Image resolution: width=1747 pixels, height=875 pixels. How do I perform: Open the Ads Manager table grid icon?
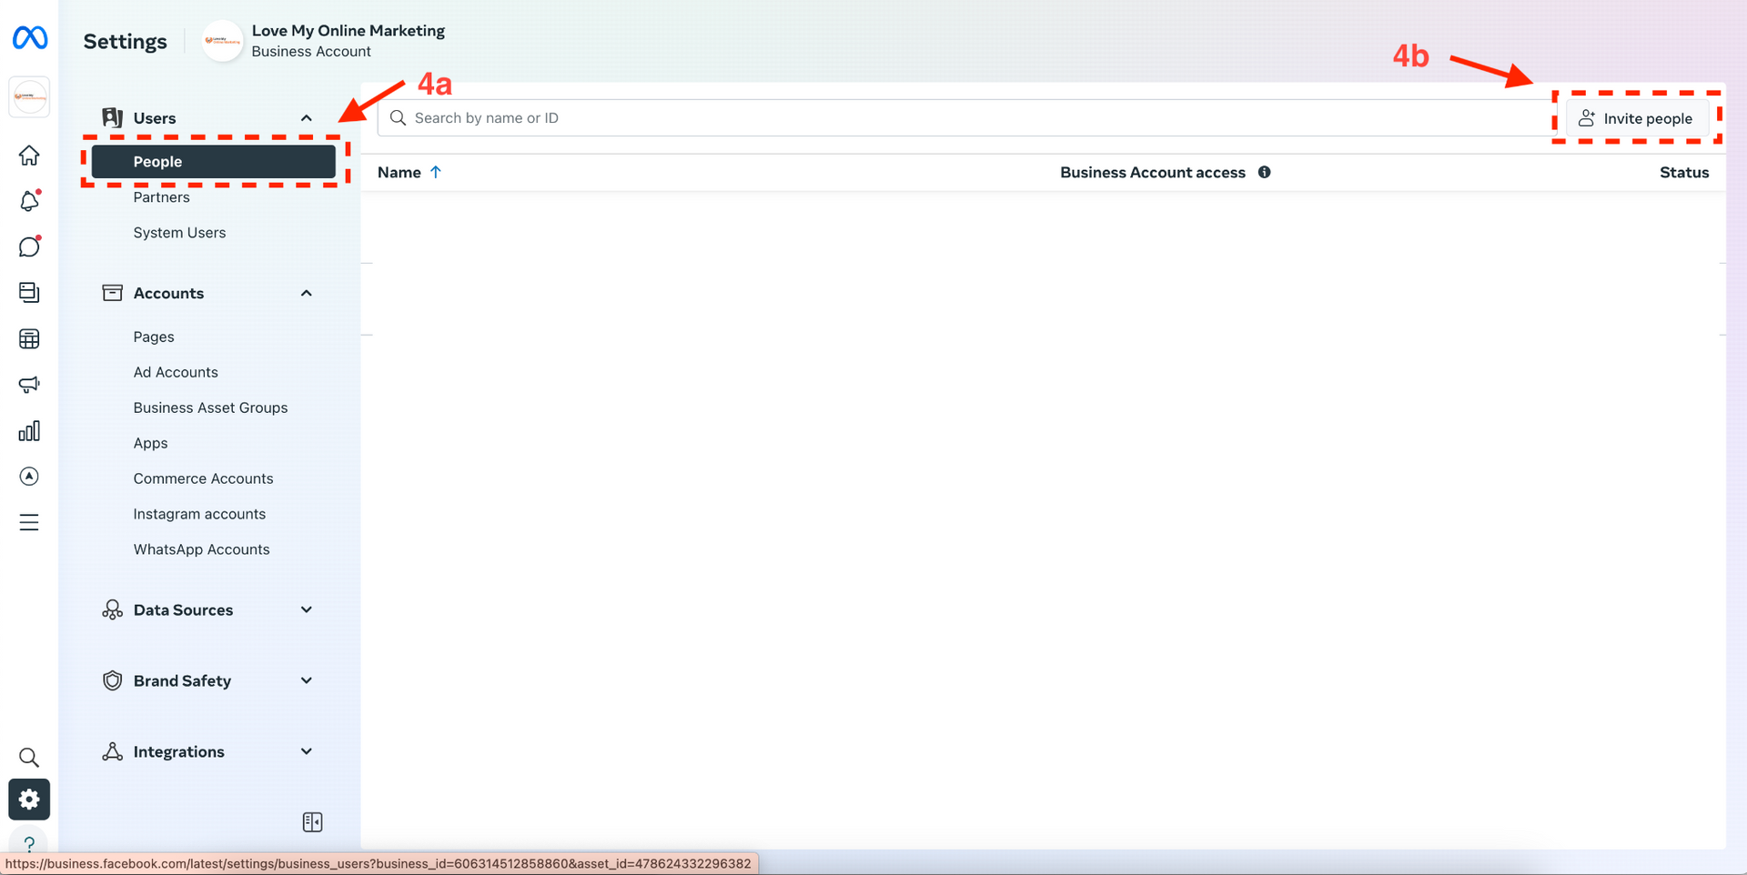click(29, 338)
